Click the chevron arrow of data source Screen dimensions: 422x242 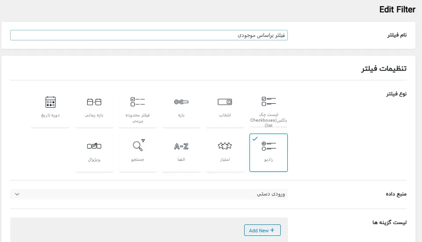point(17,194)
